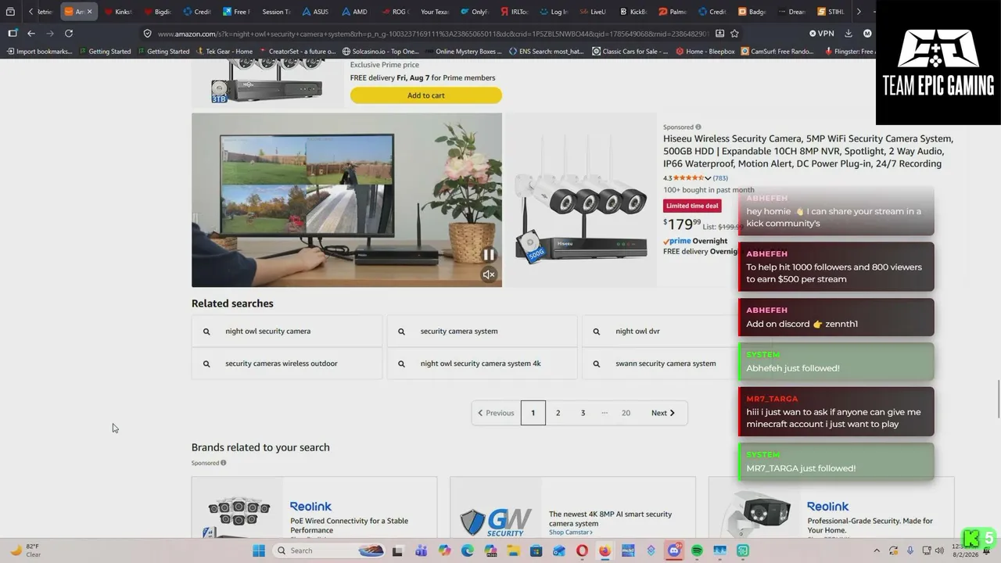Screen dimensions: 1001x563
Task: Open Spotify from the taskbar
Action: click(x=697, y=550)
